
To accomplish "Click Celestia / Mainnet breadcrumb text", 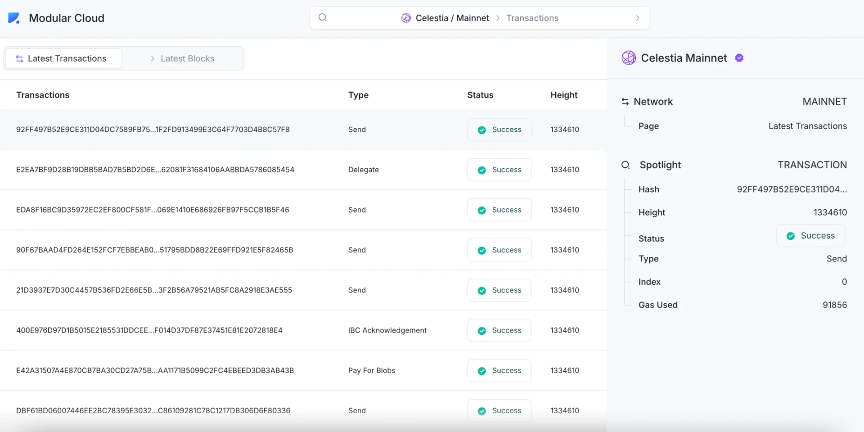I will 452,18.
